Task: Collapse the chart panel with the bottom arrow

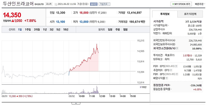Action: pyautogui.click(x=76, y=103)
